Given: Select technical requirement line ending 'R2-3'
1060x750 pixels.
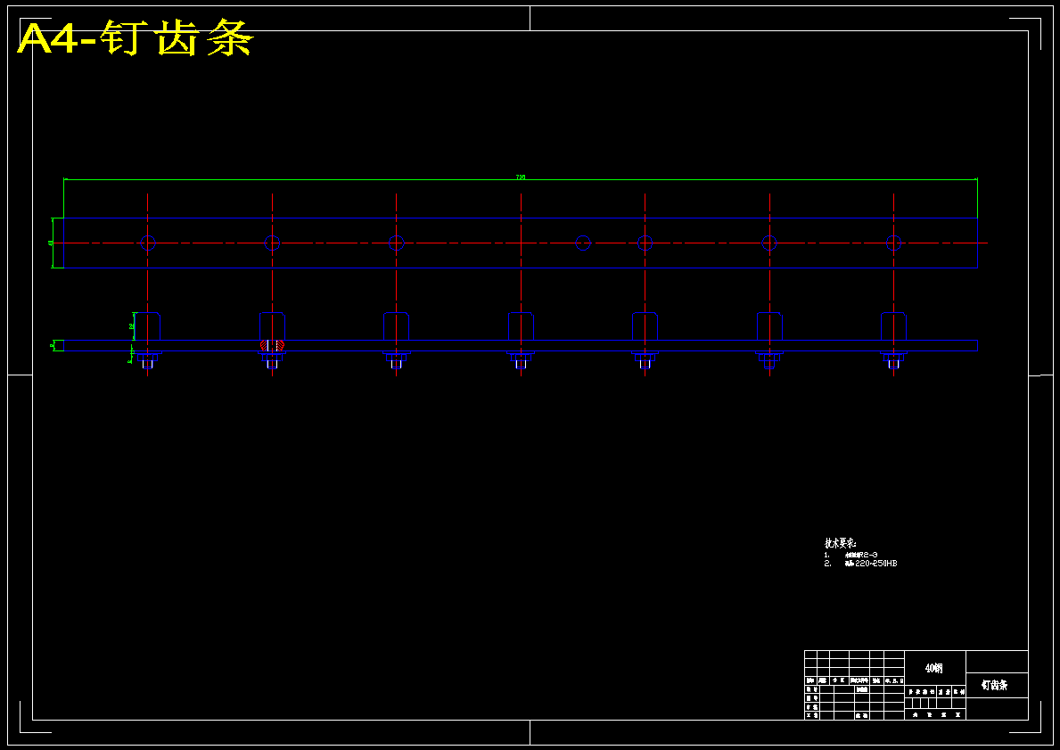Looking at the screenshot, I should 851,555.
